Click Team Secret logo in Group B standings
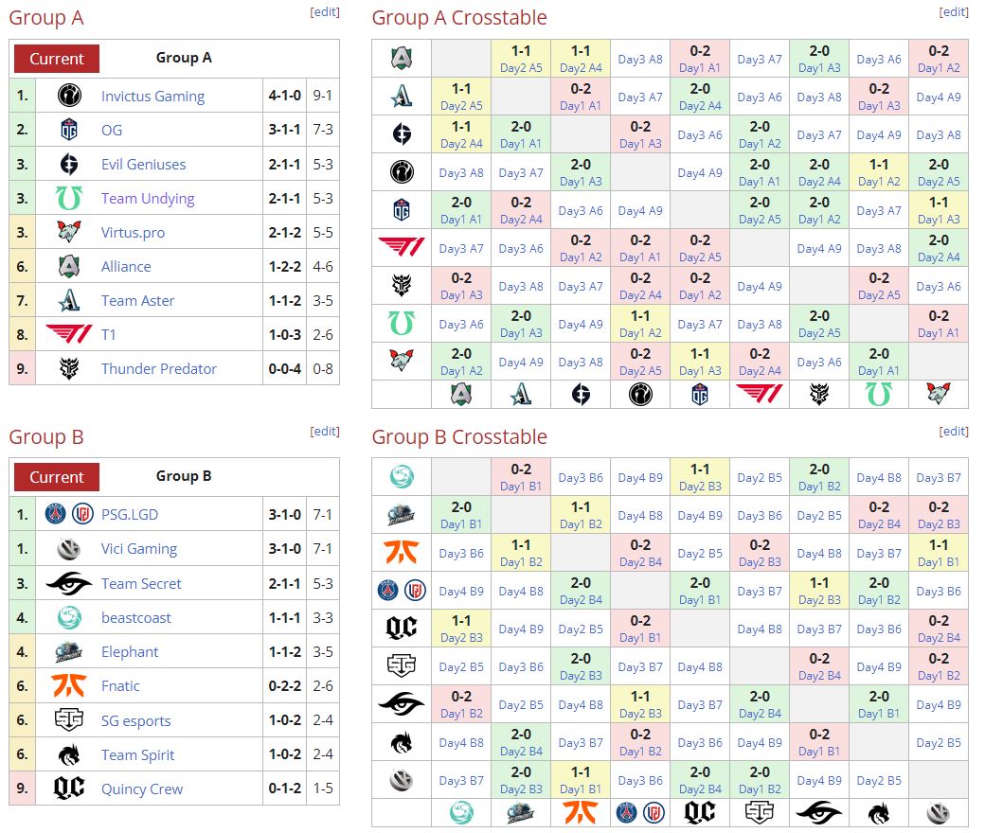This screenshot has height=833, width=985. [x=69, y=583]
